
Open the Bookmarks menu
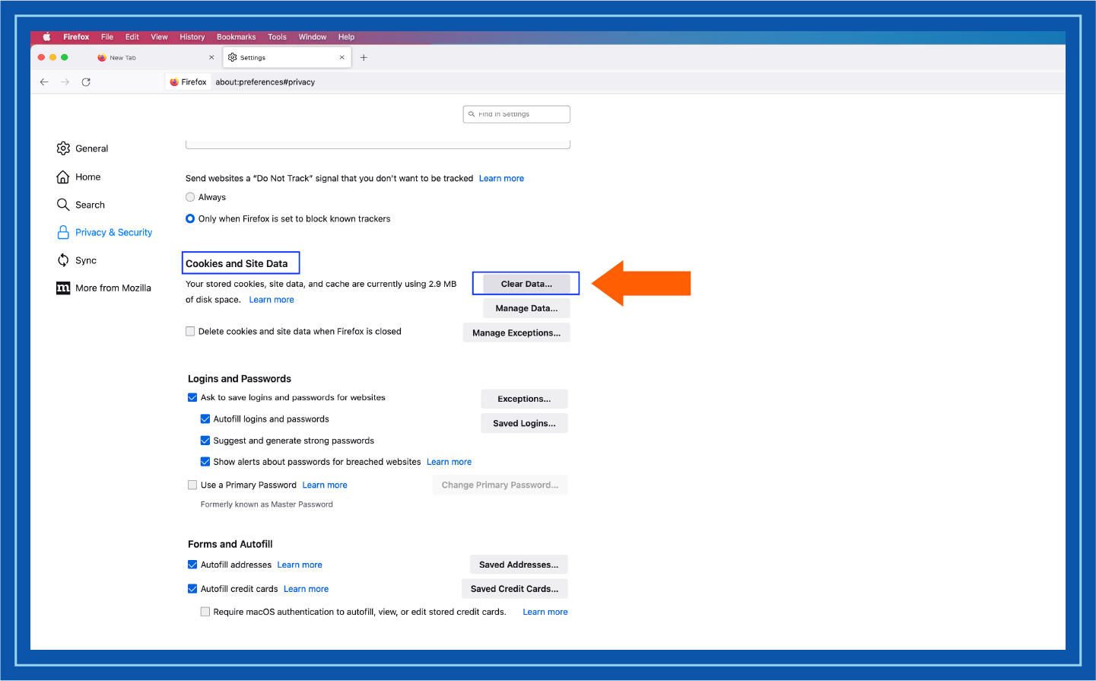click(x=236, y=37)
